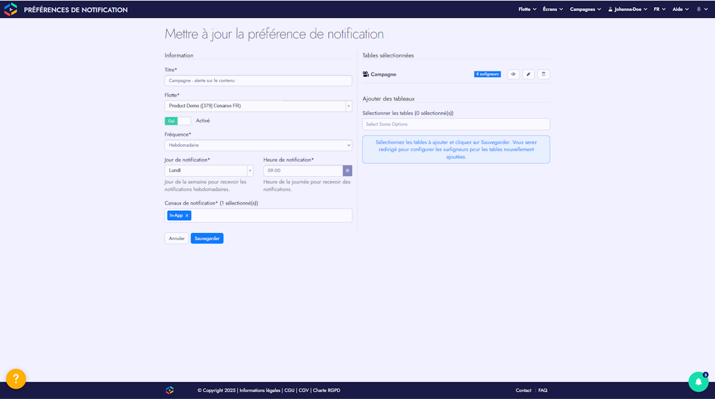Screen dimensions: 715x399
Task: Open the Jour de notification dropdown
Action: [209, 170]
